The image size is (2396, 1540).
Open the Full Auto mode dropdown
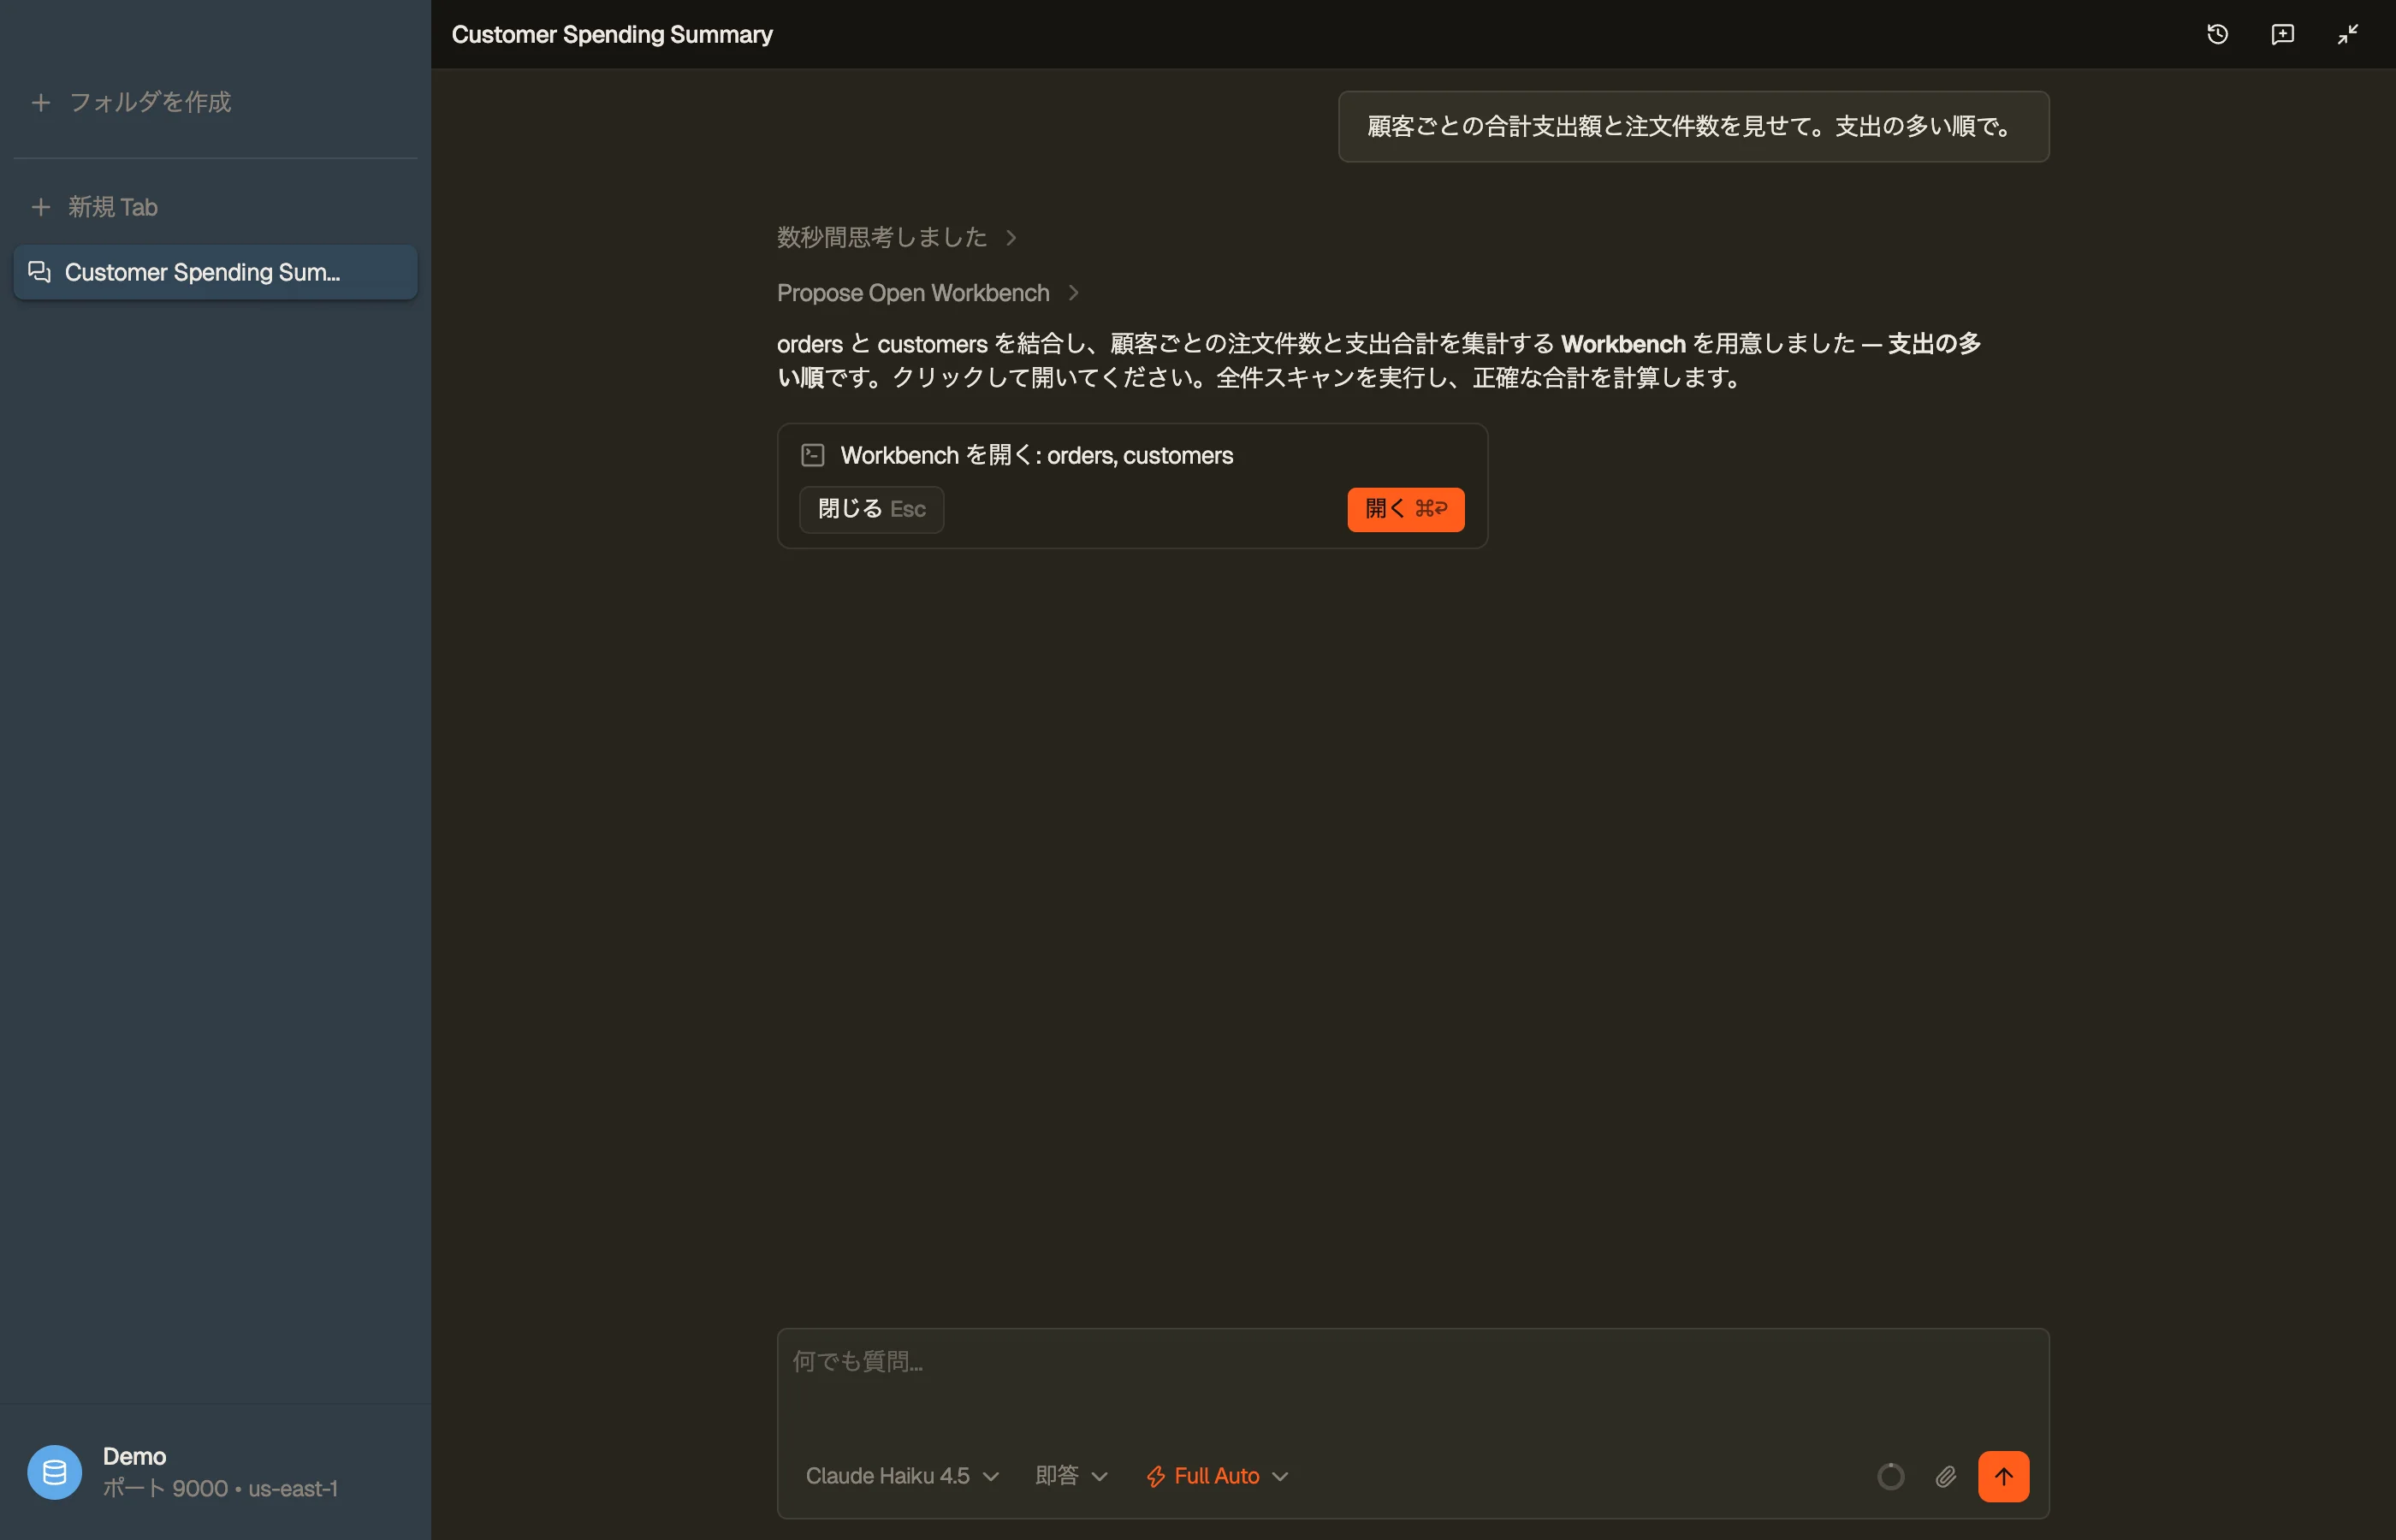[1217, 1476]
